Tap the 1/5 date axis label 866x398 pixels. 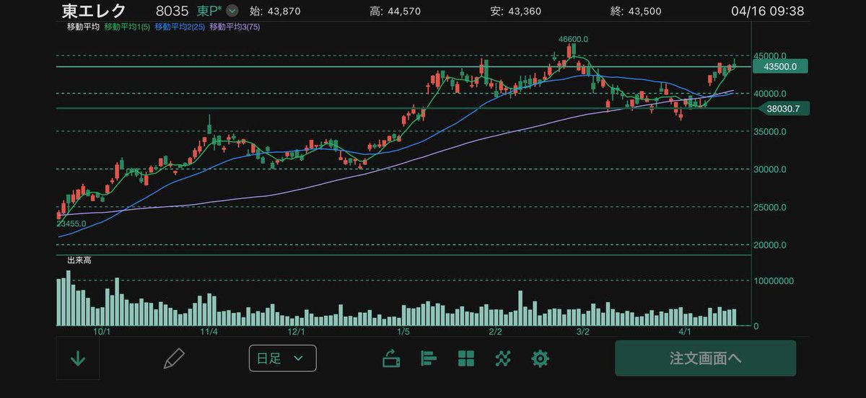click(403, 332)
